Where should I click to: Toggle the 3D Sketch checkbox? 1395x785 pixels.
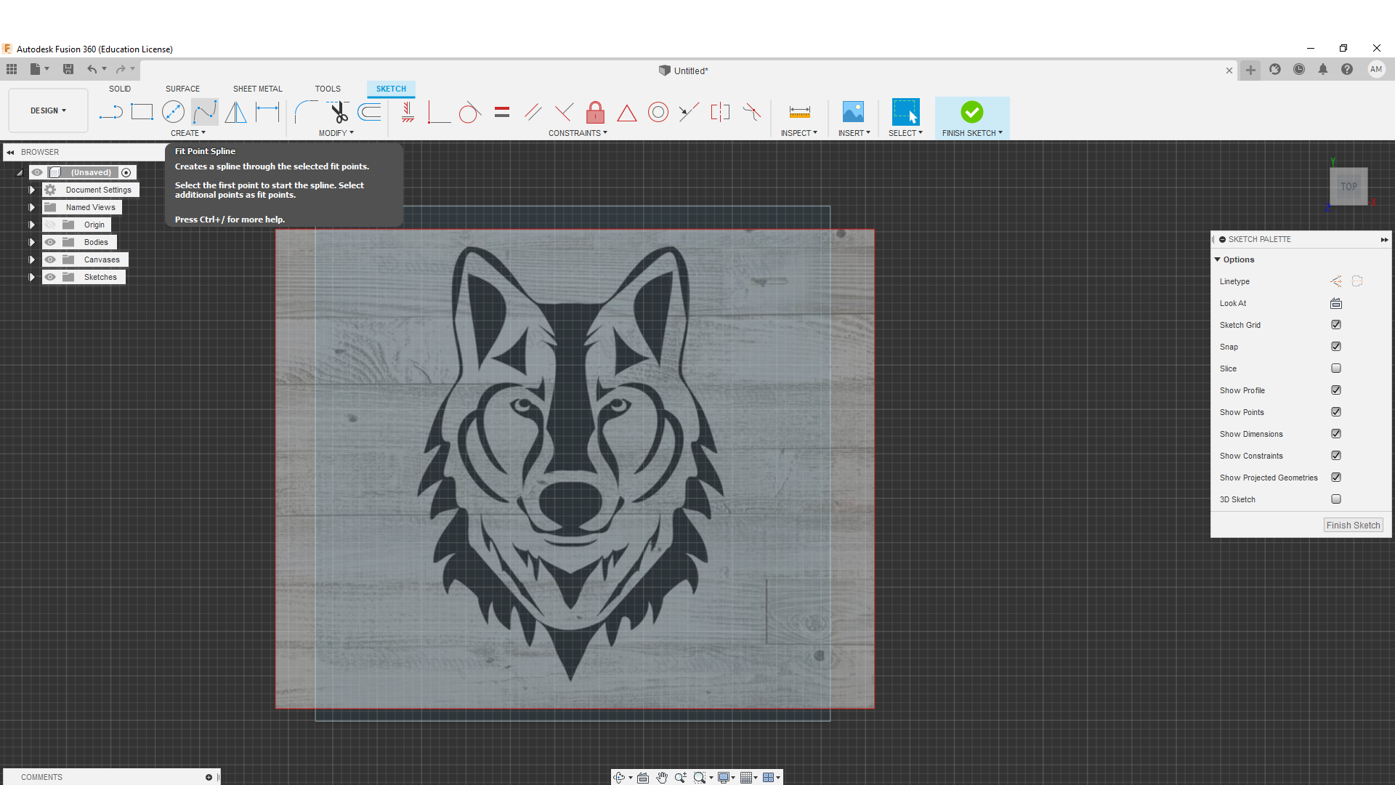[x=1338, y=499]
